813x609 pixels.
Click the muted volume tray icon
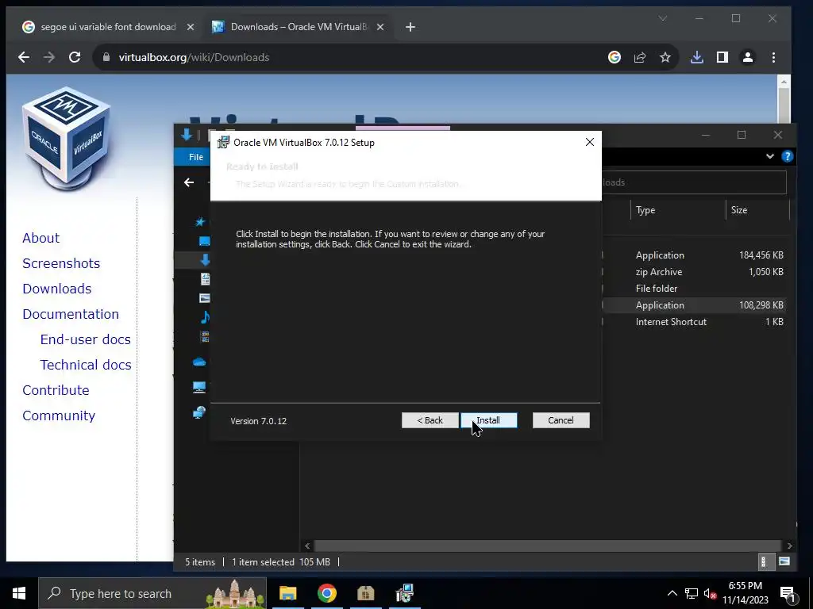pos(710,593)
